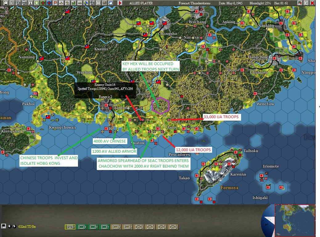Image resolution: width=320 pixels, height=237 pixels.
Task: Select the Japanese base at Wenchow
Action: pyautogui.click(x=255, y=94)
